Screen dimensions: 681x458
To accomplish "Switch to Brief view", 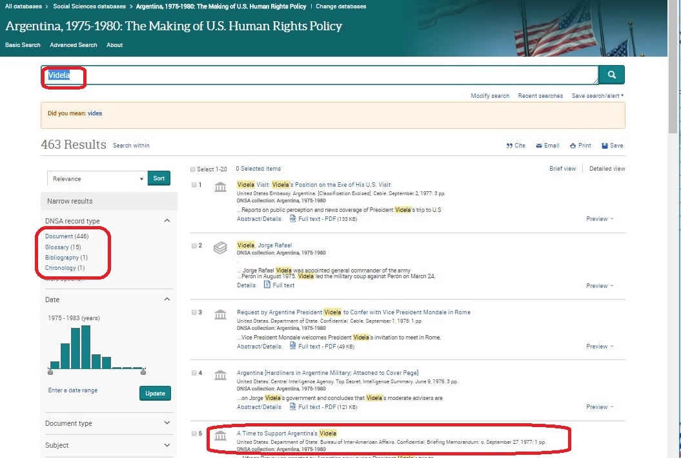I will tap(562, 169).
